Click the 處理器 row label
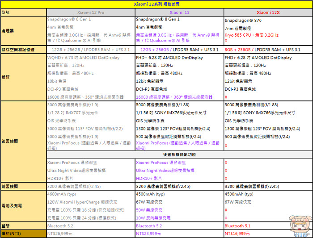 [x=8, y=31]
